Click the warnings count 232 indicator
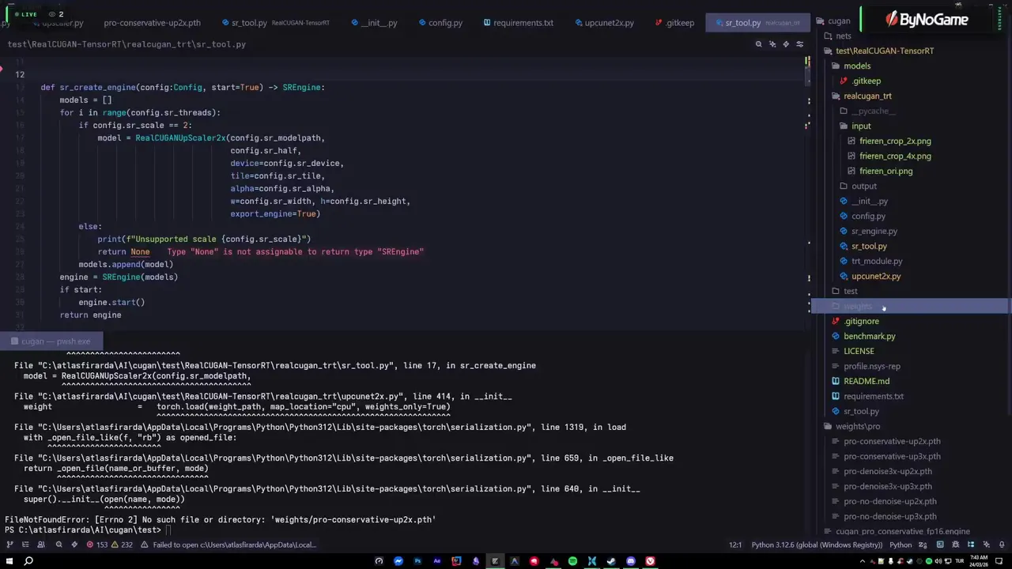This screenshot has height=569, width=1012. coord(121,545)
